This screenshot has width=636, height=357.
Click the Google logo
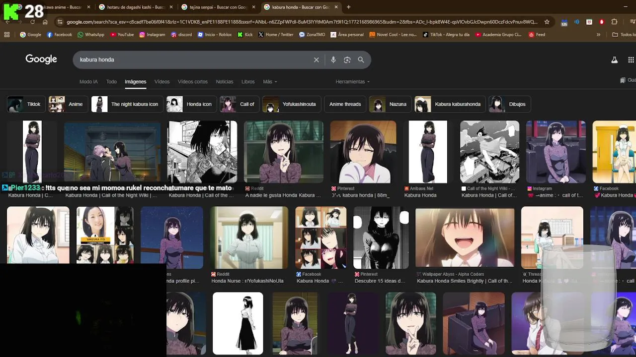coord(41,59)
